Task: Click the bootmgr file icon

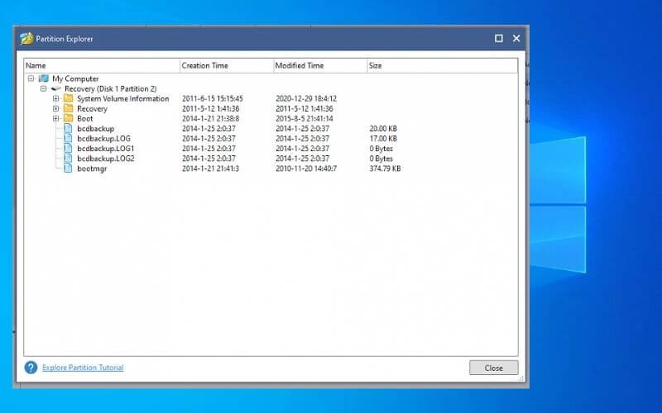Action: (69, 169)
